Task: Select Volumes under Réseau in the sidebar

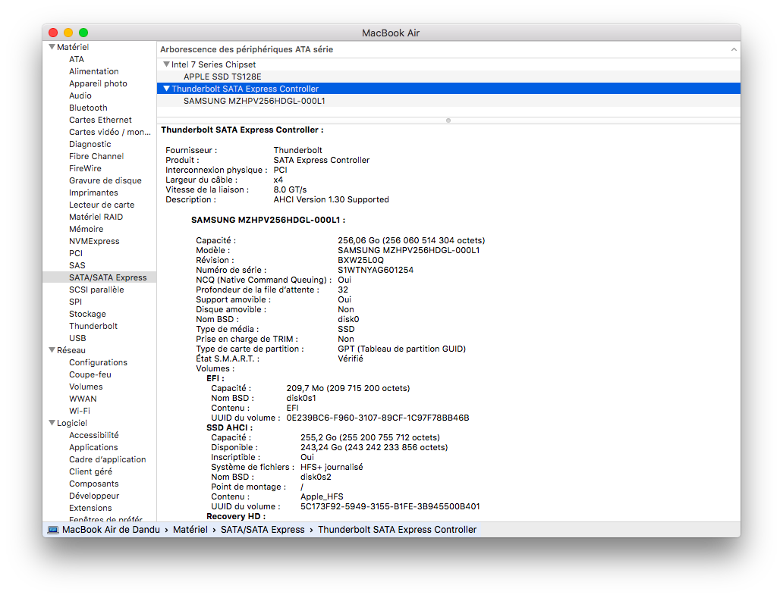Action: point(86,387)
